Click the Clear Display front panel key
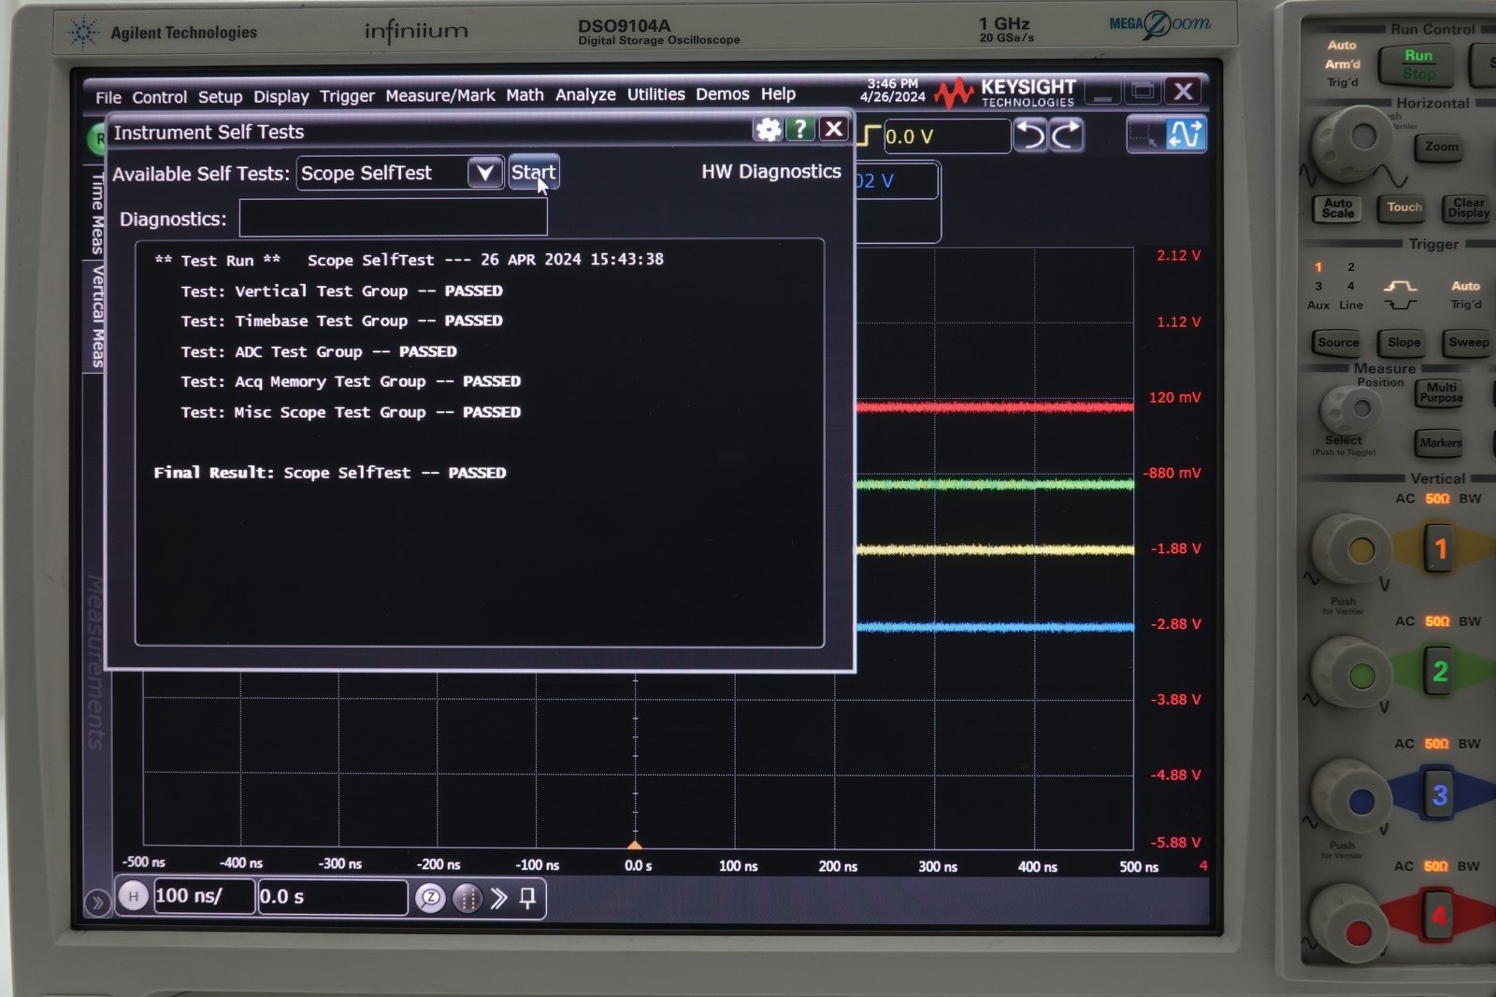 click(x=1468, y=208)
